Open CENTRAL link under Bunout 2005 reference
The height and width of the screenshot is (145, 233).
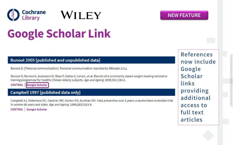[17, 85]
